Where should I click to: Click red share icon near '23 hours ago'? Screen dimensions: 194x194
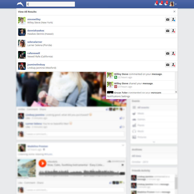tap(116, 87)
